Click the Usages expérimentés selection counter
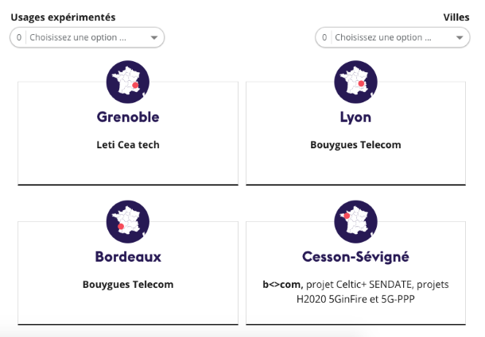 pyautogui.click(x=19, y=37)
